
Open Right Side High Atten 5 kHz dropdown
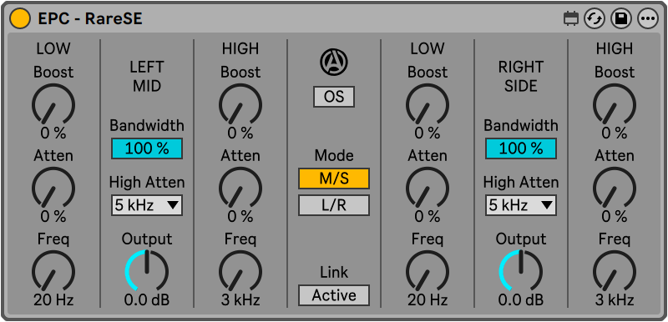(x=520, y=205)
